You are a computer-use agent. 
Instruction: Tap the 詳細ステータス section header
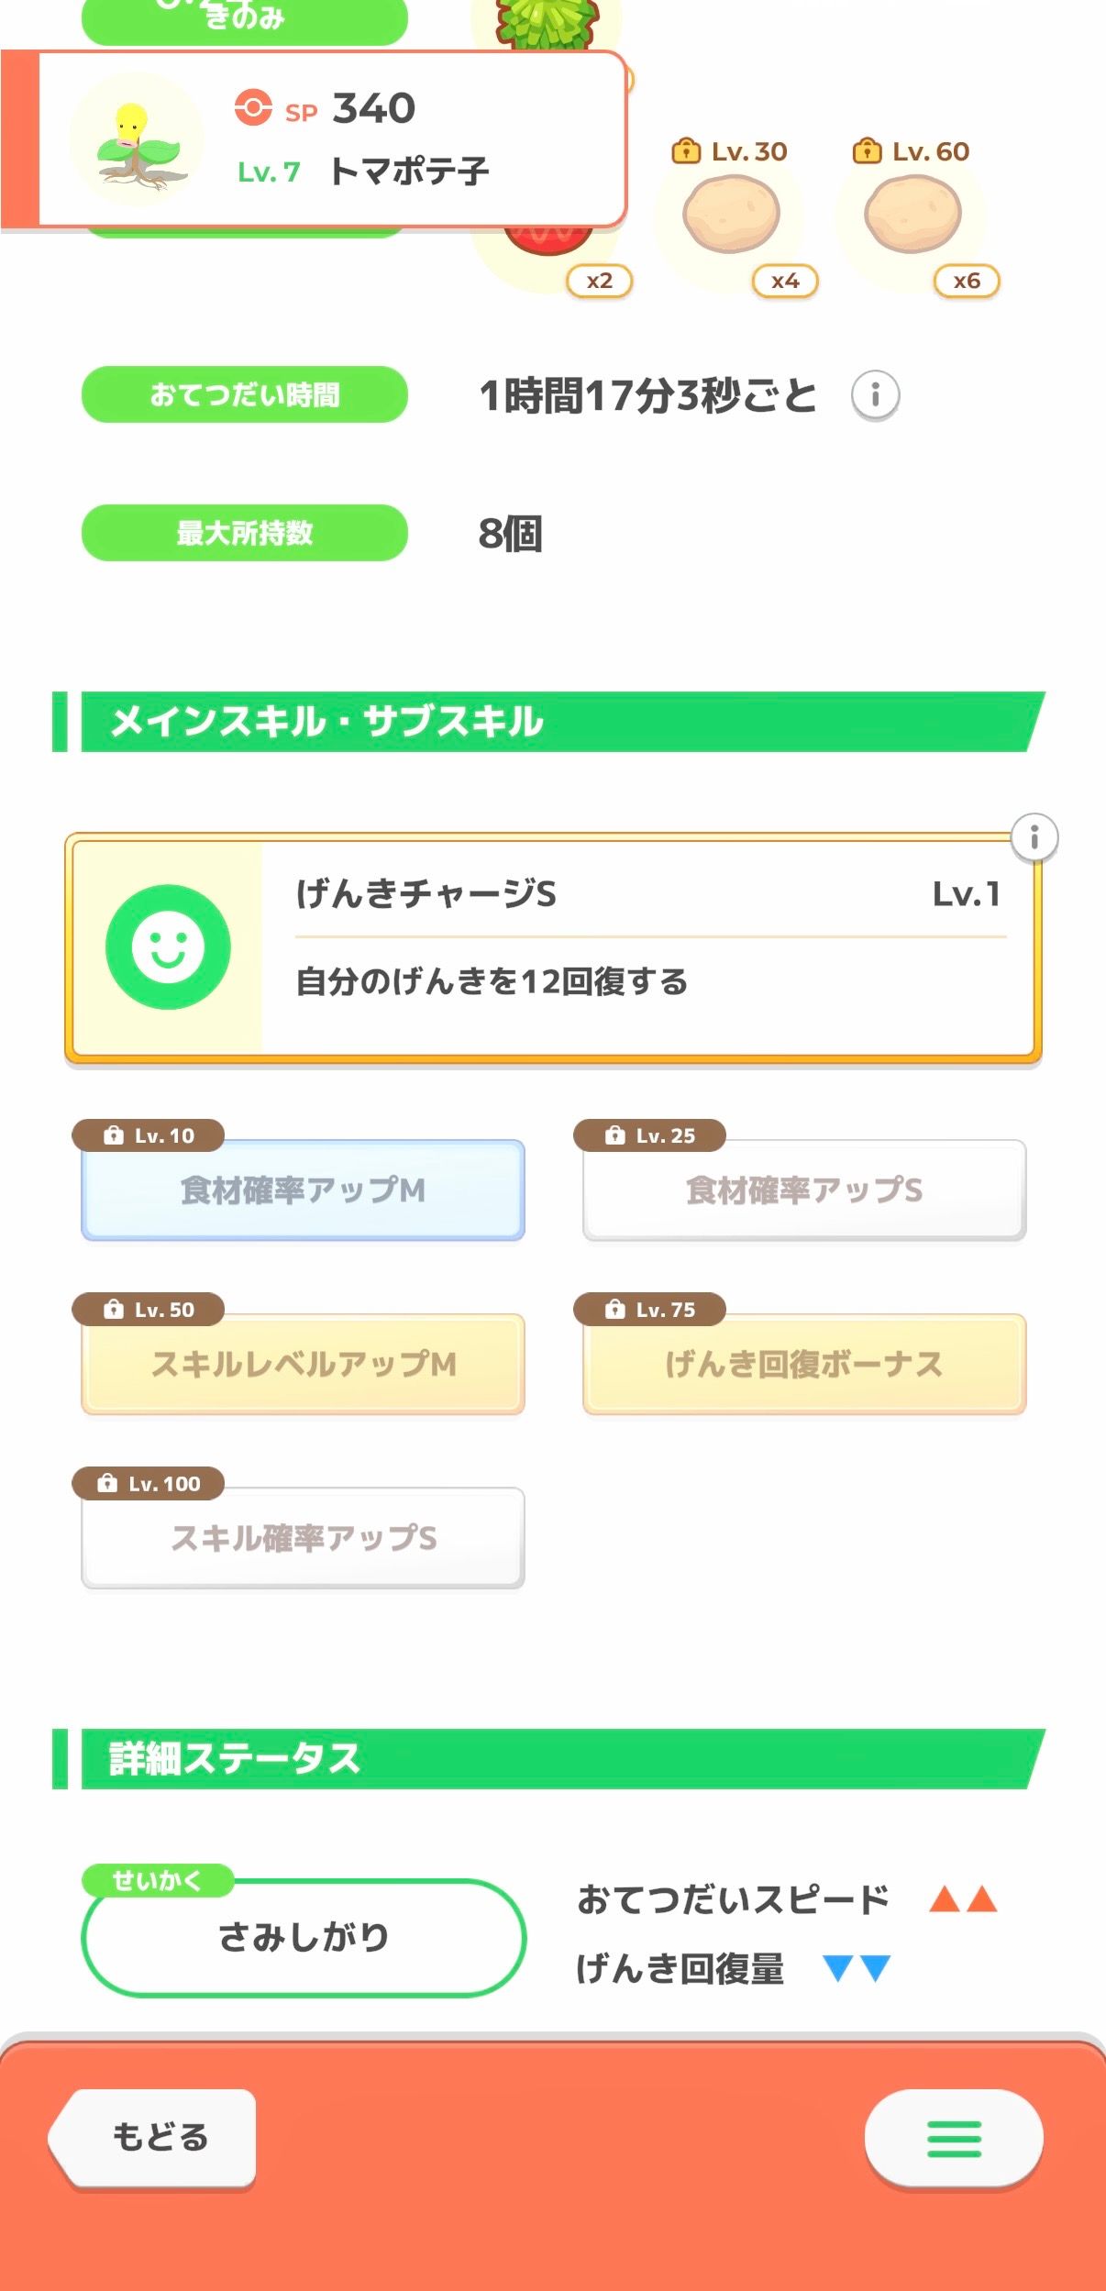pos(550,1758)
